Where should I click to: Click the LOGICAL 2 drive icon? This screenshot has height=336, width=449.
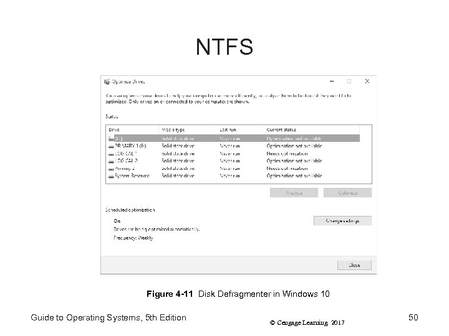[111, 161]
